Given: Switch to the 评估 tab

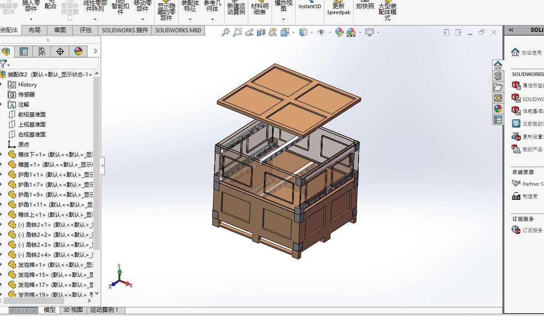Looking at the screenshot, I should tap(85, 30).
